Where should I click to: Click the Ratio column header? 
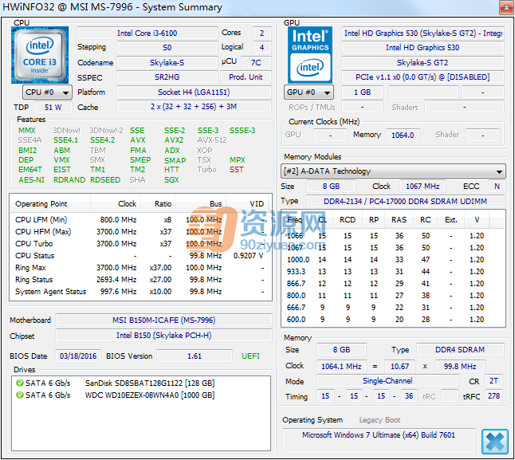(159, 204)
